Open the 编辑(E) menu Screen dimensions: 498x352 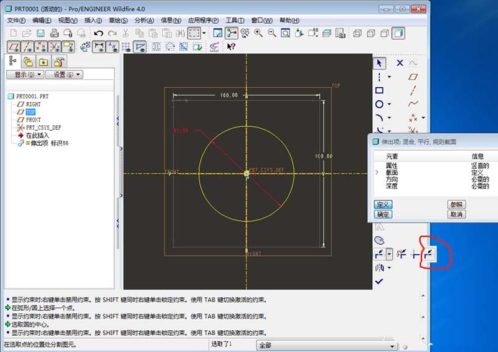42,21
